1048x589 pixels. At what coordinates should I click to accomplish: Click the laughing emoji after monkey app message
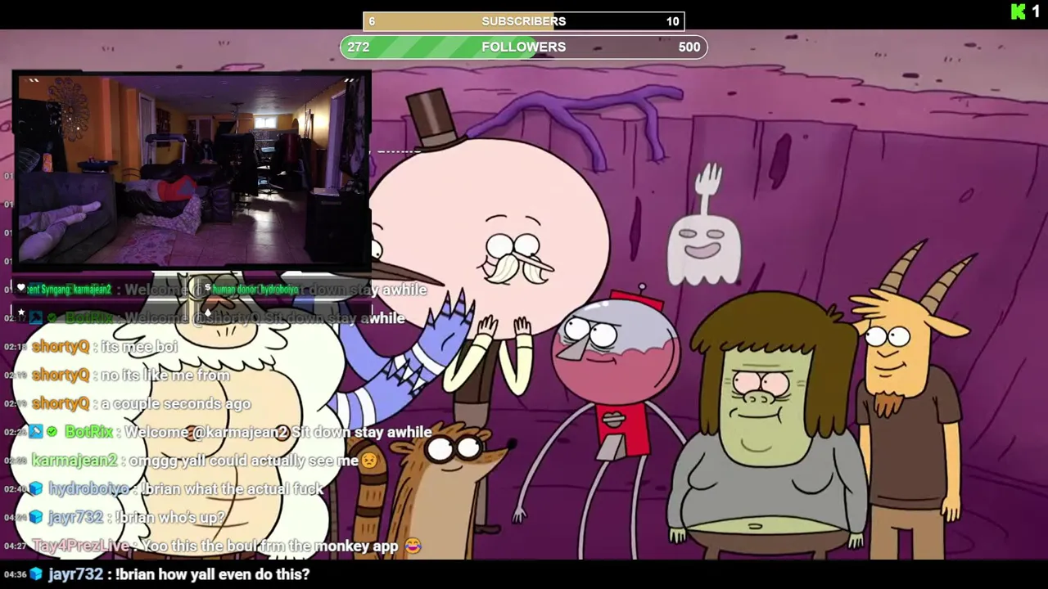[412, 546]
